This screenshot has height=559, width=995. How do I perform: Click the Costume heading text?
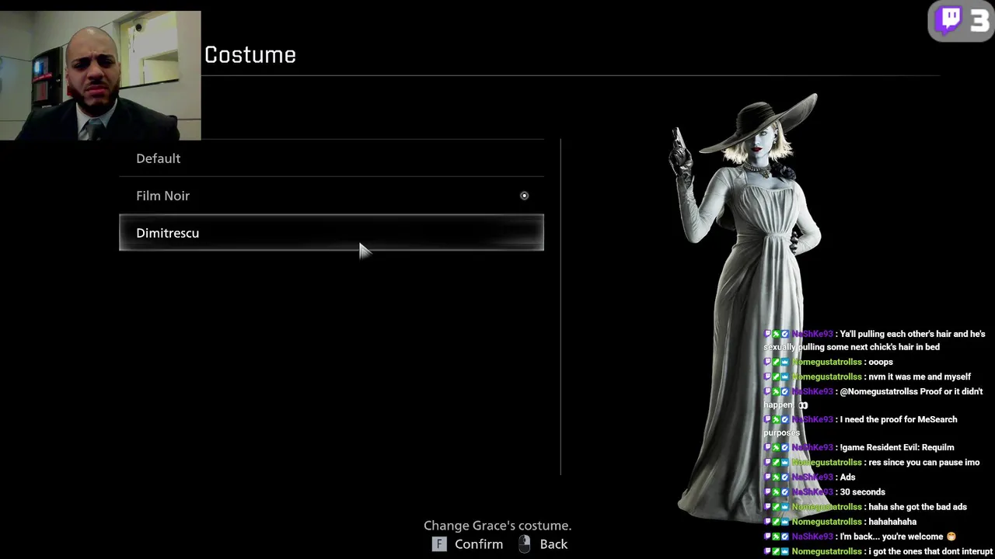click(250, 55)
